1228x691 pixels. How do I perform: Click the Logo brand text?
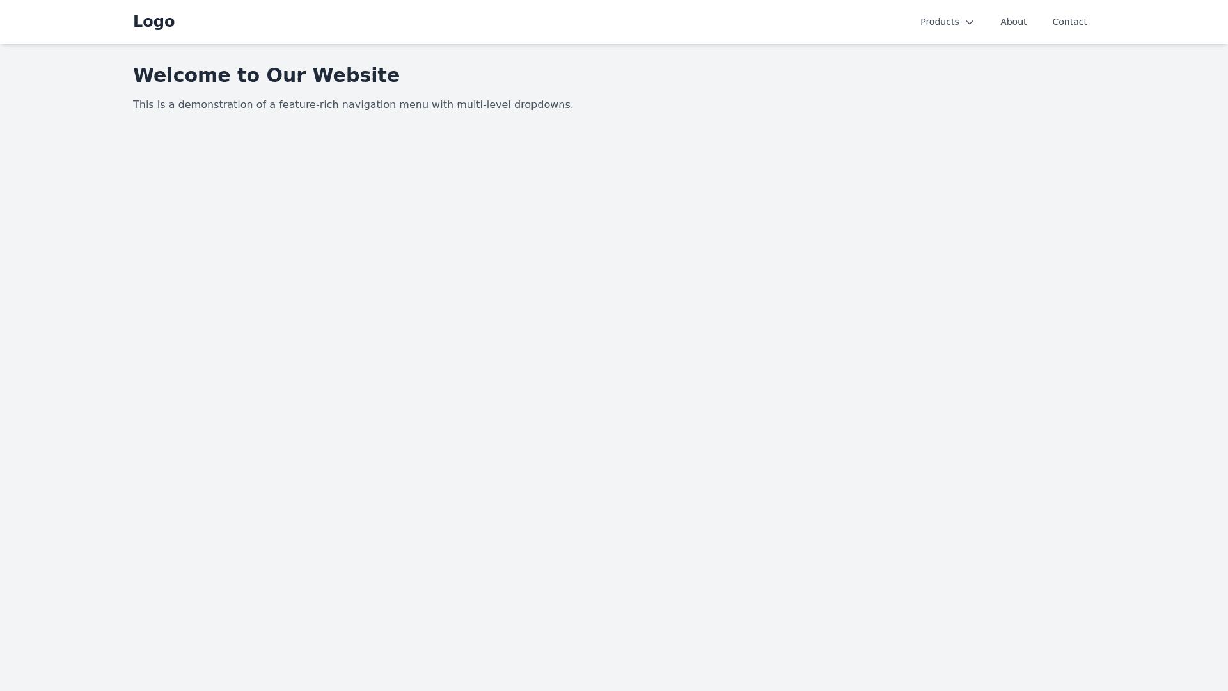point(153,22)
